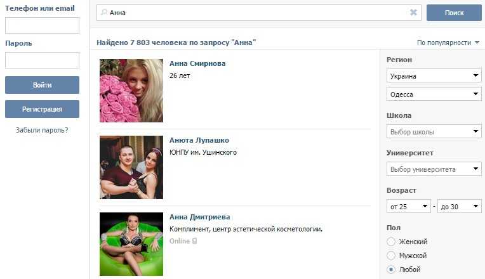Viewport: 485px width, 279px height.
Task: Click the Комплимент, центр эстетической косметологии text
Action: pyautogui.click(x=246, y=229)
